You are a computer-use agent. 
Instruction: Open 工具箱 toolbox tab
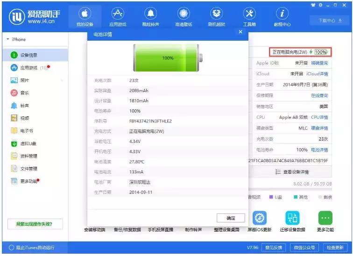coord(249,17)
